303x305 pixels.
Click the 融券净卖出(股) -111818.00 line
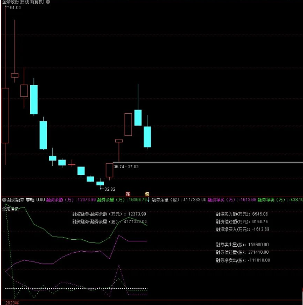tap(243, 260)
